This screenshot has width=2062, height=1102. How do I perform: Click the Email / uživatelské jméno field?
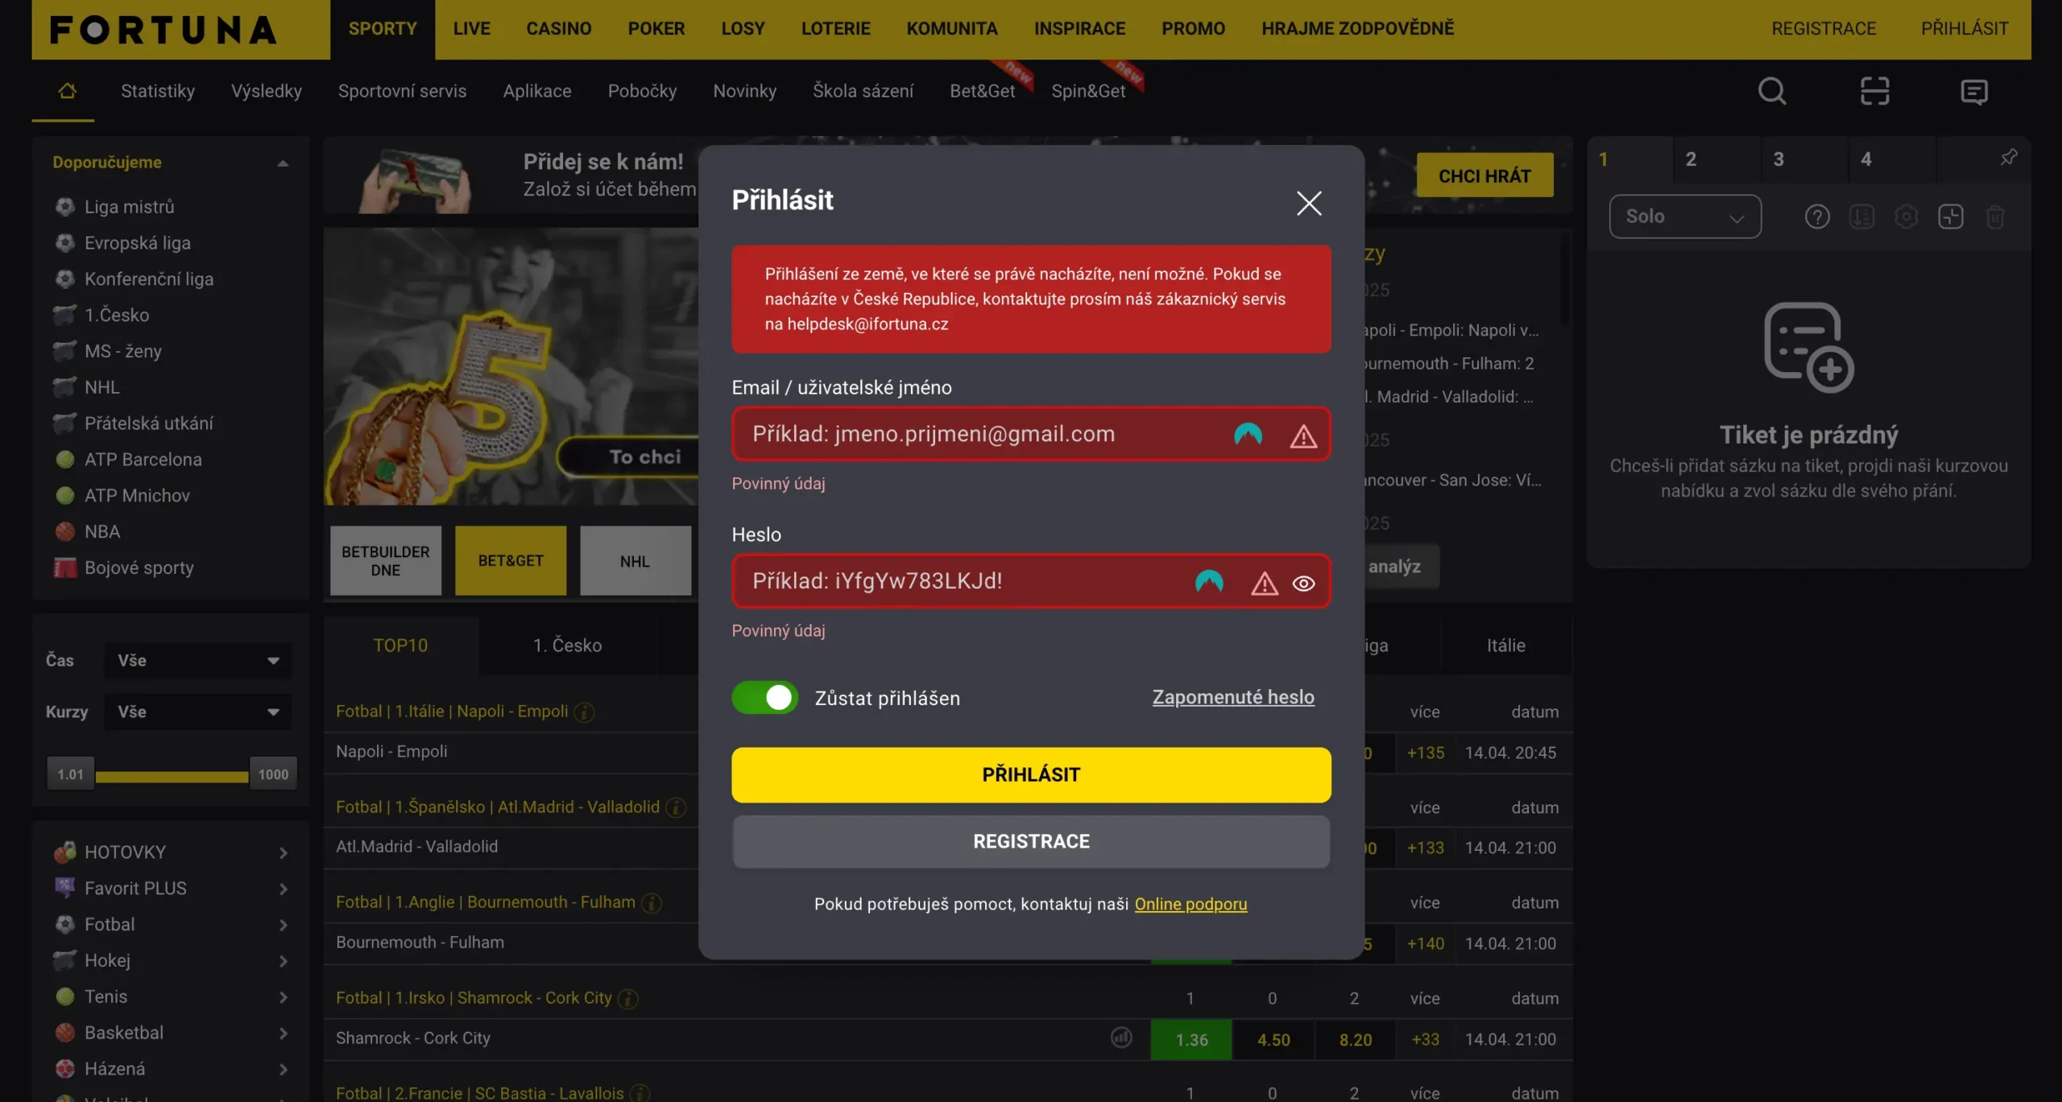[x=1031, y=434]
